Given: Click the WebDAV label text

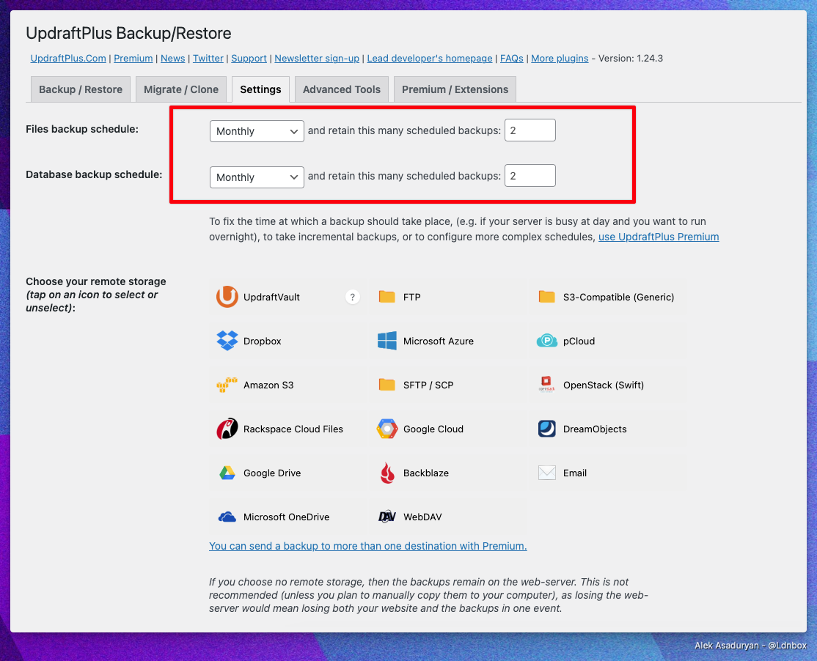Looking at the screenshot, I should point(422,517).
